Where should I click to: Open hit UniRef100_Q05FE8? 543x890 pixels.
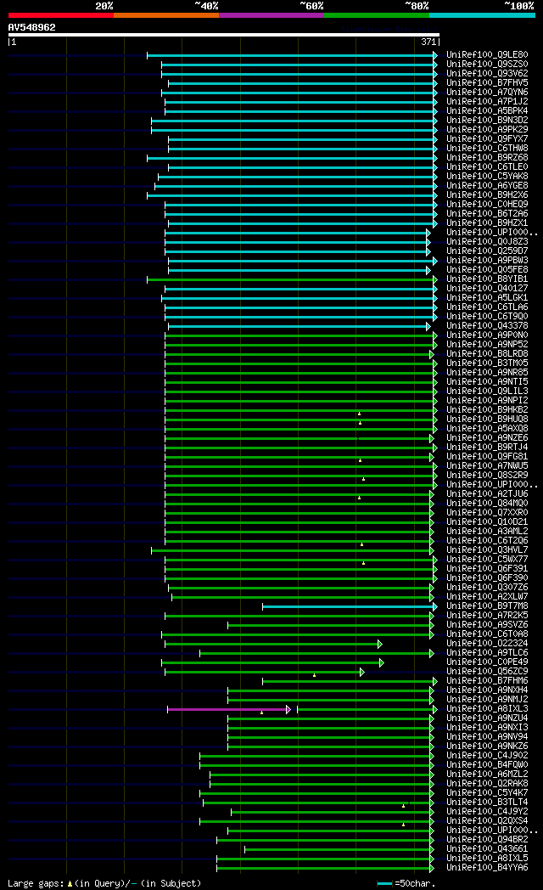[487, 269]
